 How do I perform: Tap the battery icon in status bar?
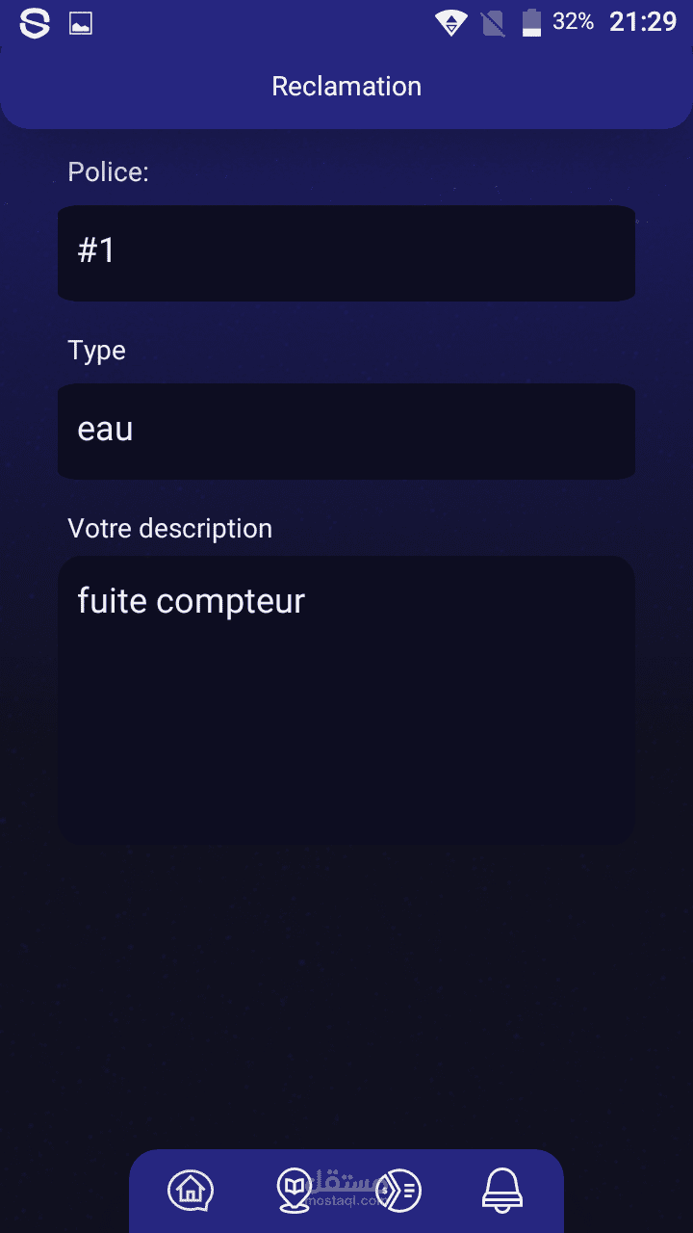click(531, 23)
